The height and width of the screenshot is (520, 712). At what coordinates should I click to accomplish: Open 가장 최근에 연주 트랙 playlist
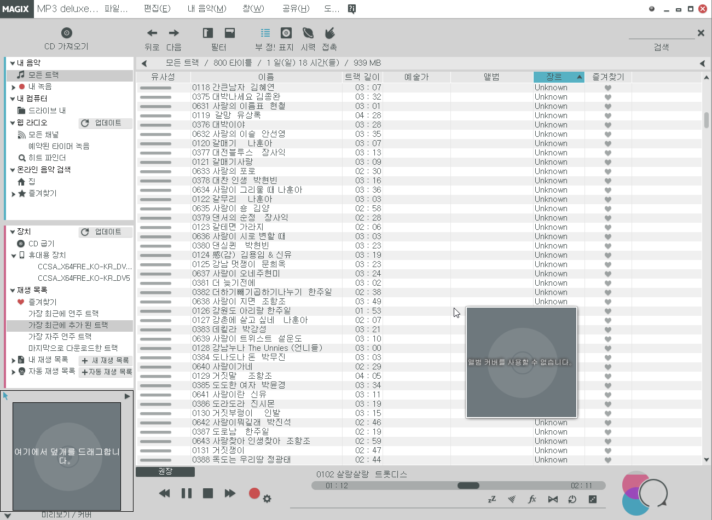(x=63, y=314)
